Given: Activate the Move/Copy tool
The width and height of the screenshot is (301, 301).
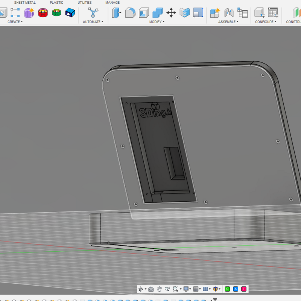Looking at the screenshot, I should point(171,13).
